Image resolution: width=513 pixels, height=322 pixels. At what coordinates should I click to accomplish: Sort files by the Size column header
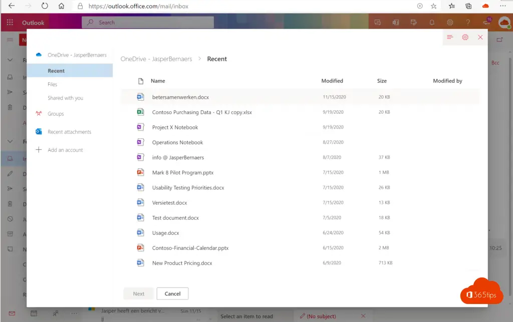[x=382, y=81]
